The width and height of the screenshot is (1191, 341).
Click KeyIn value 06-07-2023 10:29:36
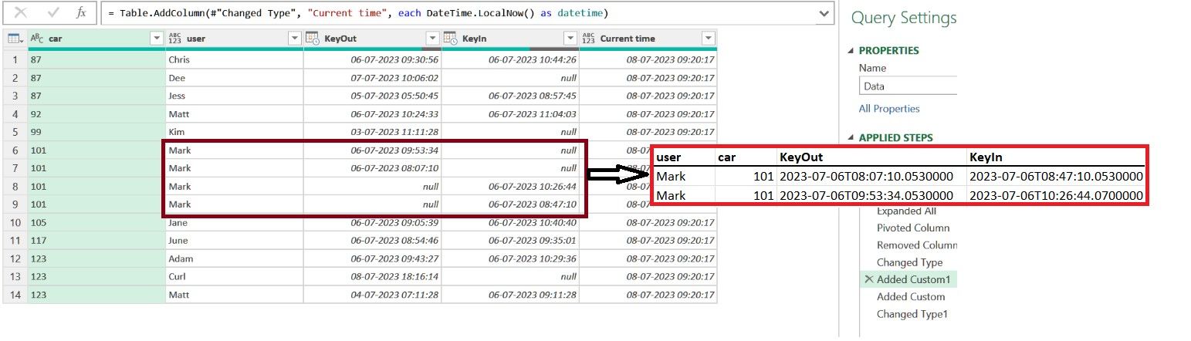click(x=510, y=258)
